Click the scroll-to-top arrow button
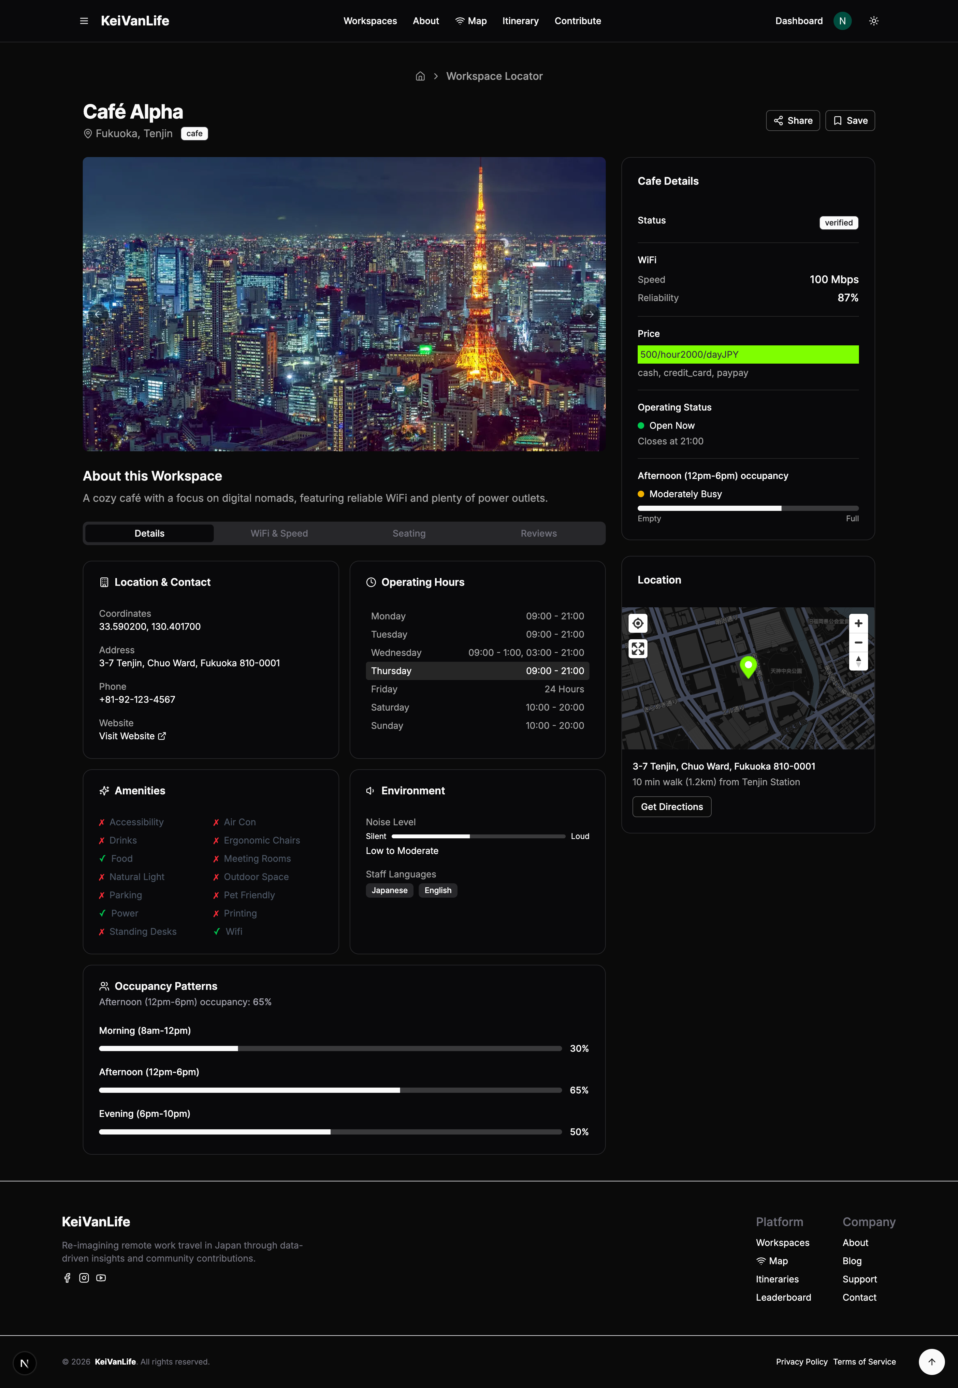958x1388 pixels. point(932,1362)
